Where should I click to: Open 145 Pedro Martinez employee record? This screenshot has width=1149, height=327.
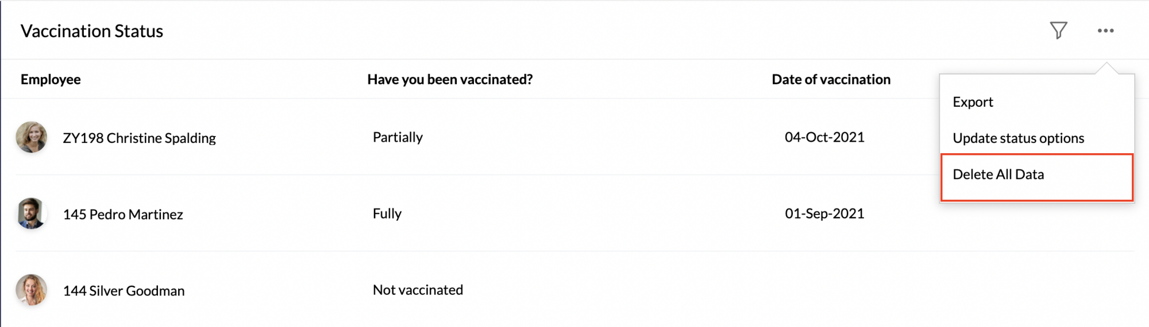[123, 214]
